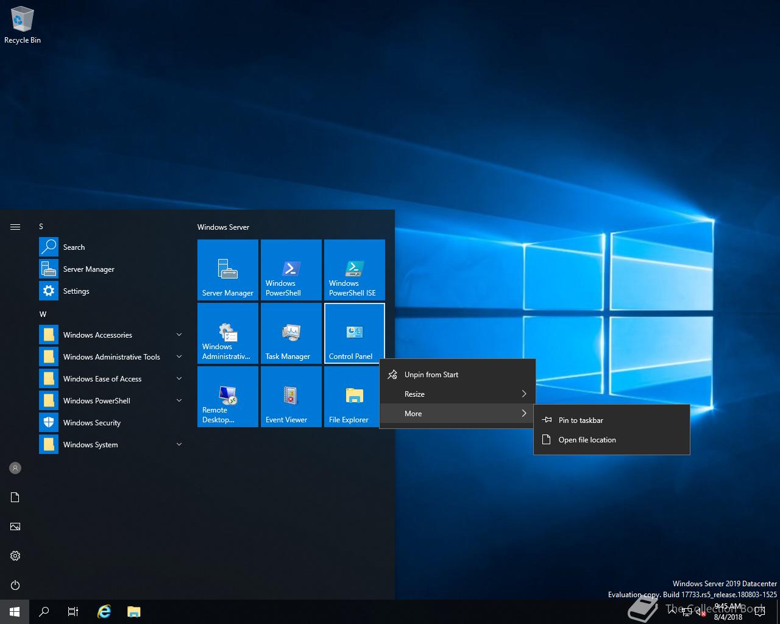Viewport: 780px width, 624px height.
Task: Expand the Windows Administrative Tools folder
Action: [112, 357]
